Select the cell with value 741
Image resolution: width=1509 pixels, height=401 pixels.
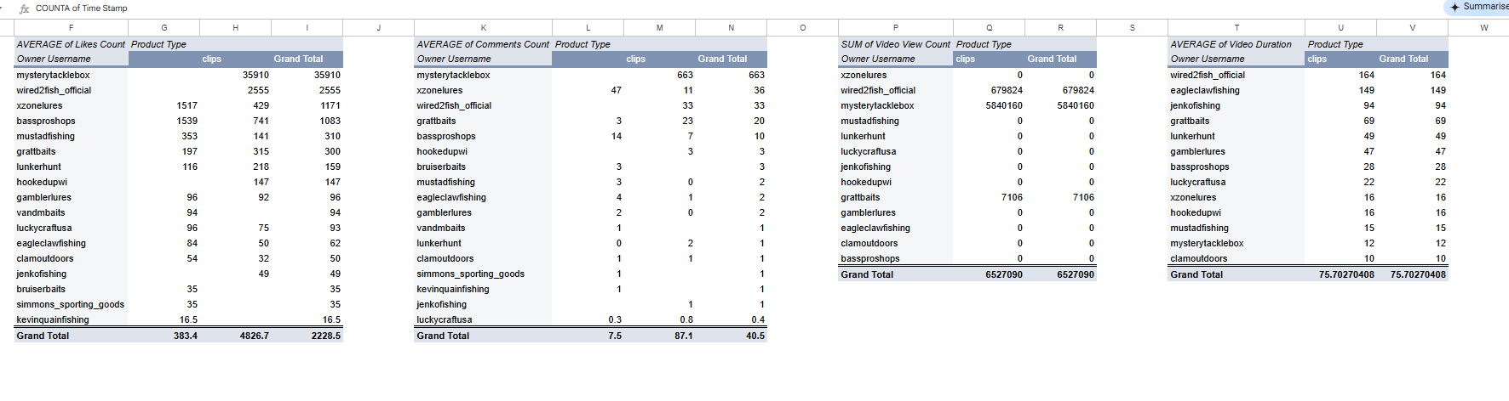236,121
